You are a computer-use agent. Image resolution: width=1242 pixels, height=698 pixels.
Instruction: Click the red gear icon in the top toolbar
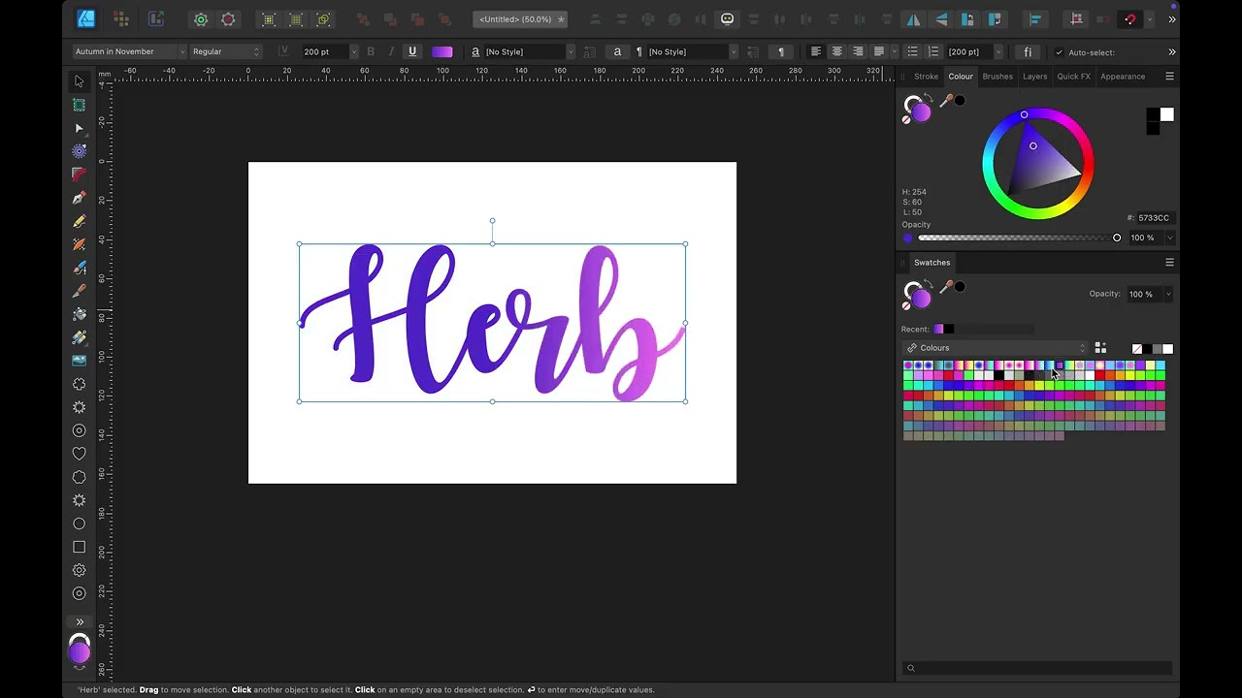(x=228, y=19)
